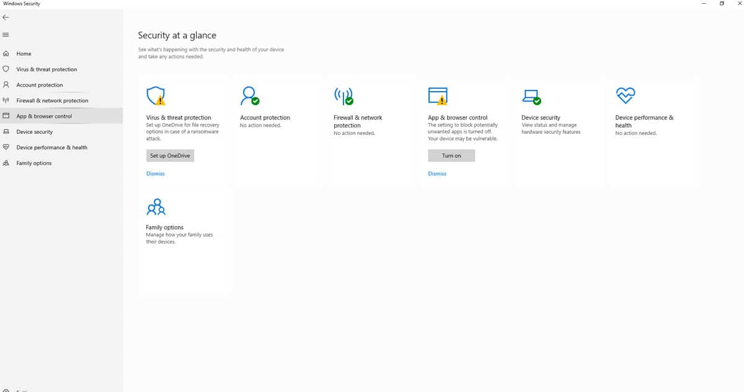The image size is (744, 392).
Task: Open the Family options people icon
Action: click(156, 206)
